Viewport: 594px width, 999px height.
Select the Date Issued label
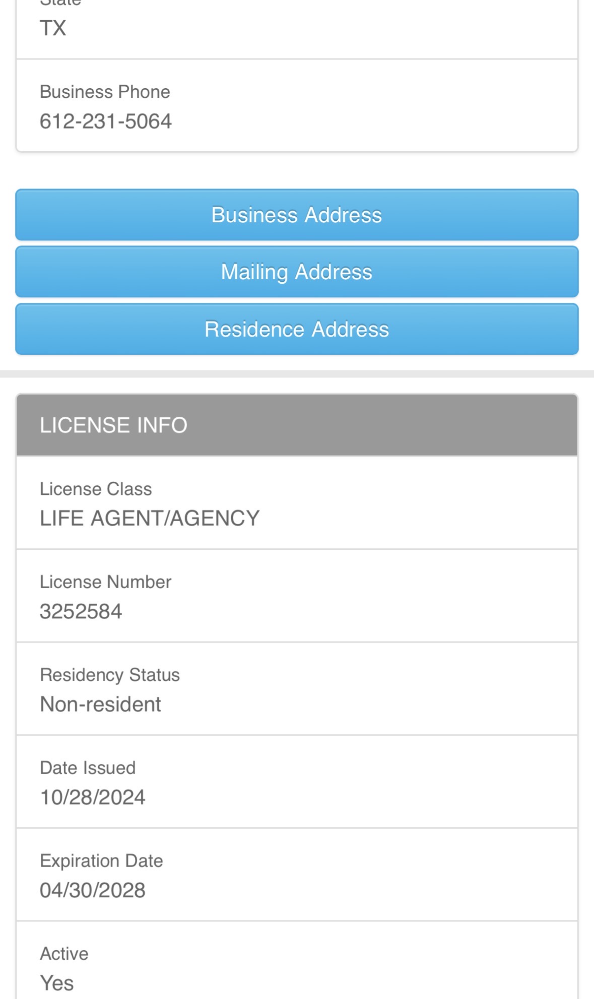88,768
